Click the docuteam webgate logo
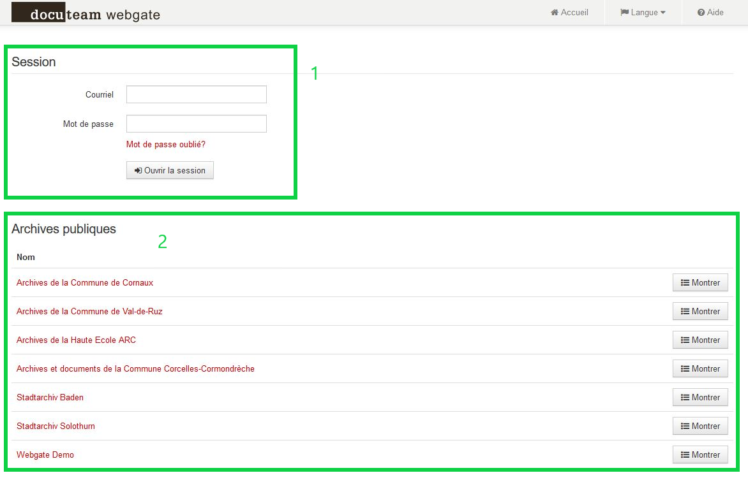Image resolution: width=748 pixels, height=480 pixels. 86,13
